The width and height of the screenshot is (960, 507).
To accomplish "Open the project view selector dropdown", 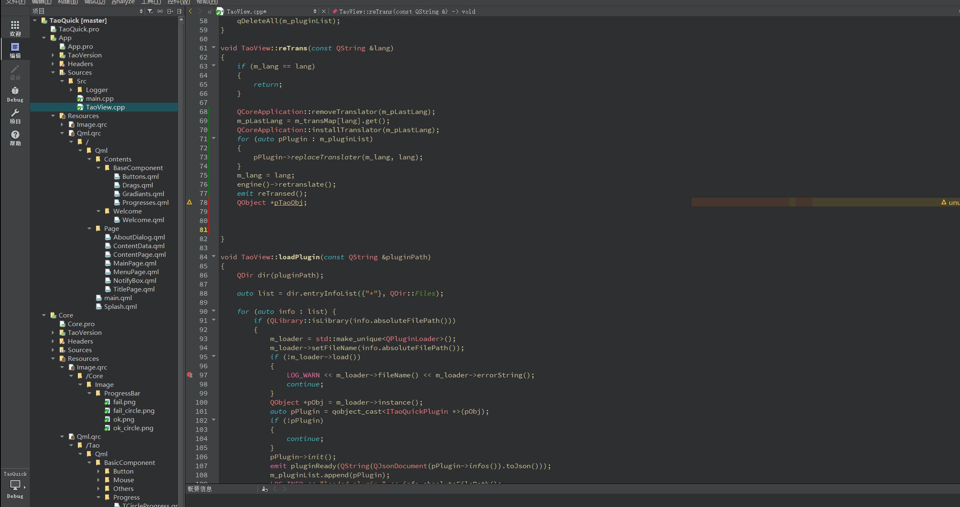I will [141, 11].
